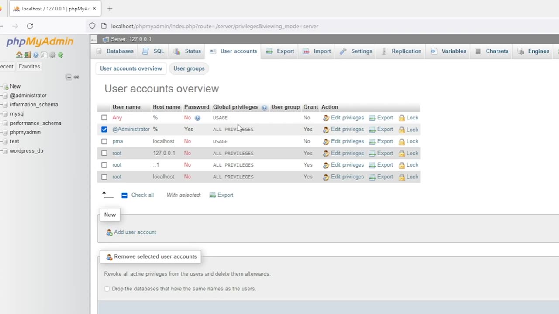Open the Charsets tab
This screenshot has height=314, width=559.
492,51
